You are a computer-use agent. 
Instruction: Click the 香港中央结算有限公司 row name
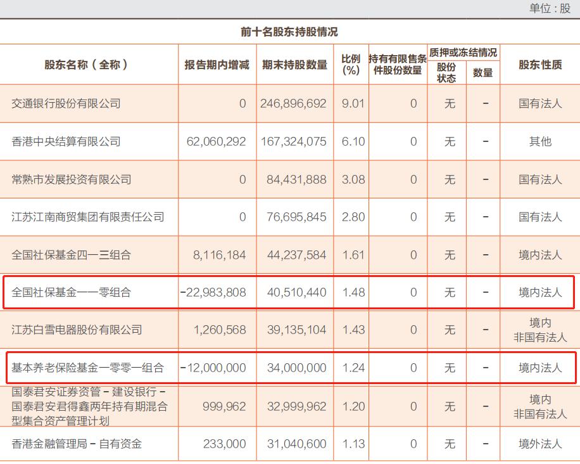63,141
